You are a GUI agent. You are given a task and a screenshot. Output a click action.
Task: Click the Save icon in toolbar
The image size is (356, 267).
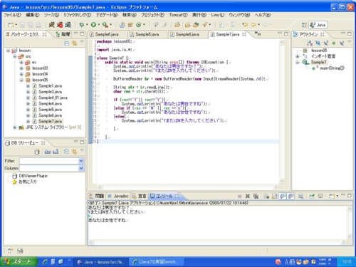click(x=22, y=25)
